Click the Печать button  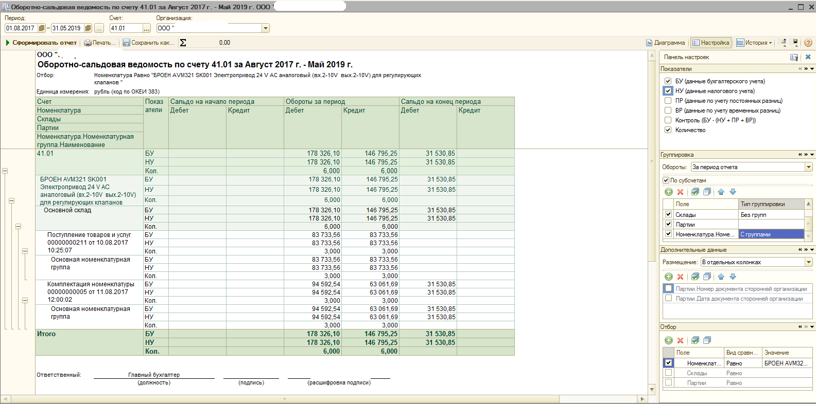click(x=100, y=43)
